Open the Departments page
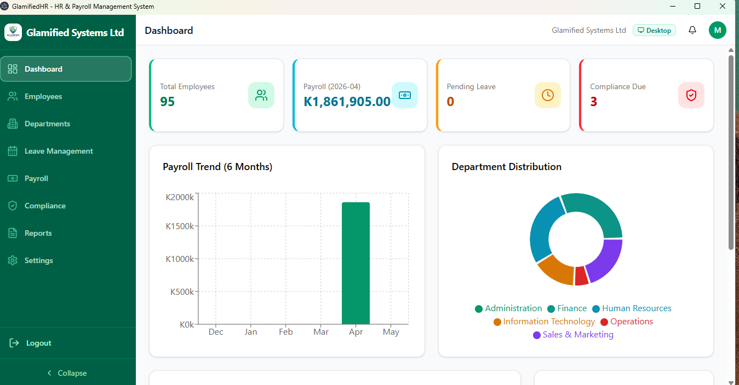Screen dimensions: 739x385 click(66, 124)
